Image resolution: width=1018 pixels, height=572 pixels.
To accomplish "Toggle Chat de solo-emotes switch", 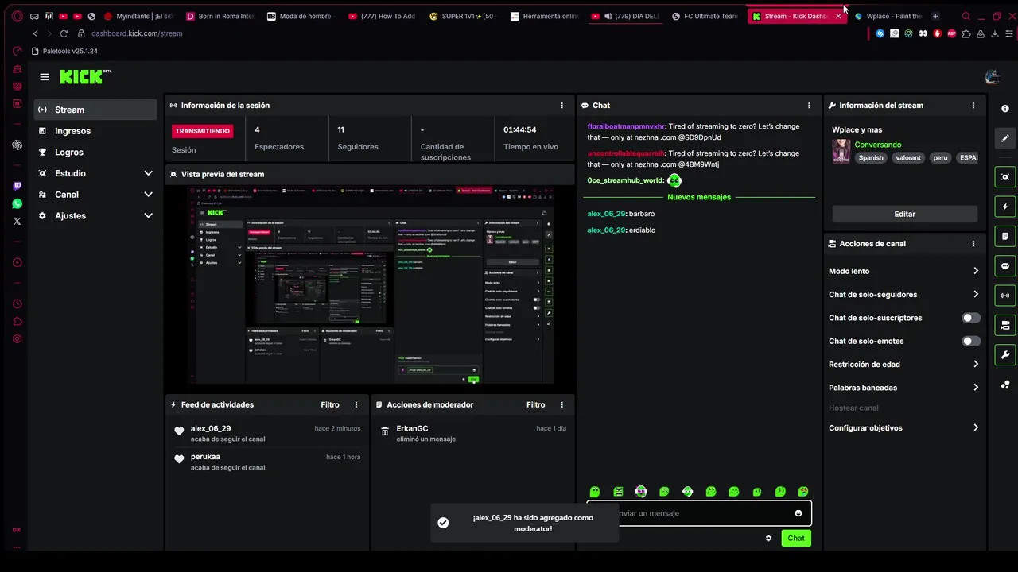I will click(971, 341).
